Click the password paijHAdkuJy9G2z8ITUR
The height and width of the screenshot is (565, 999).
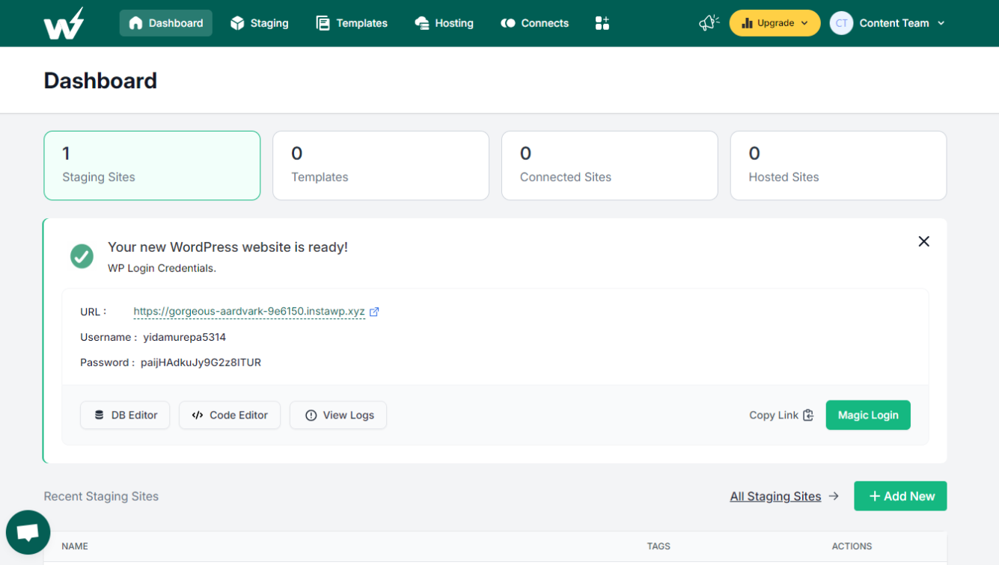[x=201, y=362]
